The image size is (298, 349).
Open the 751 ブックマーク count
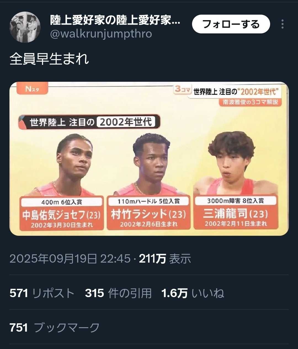pyautogui.click(x=55, y=327)
